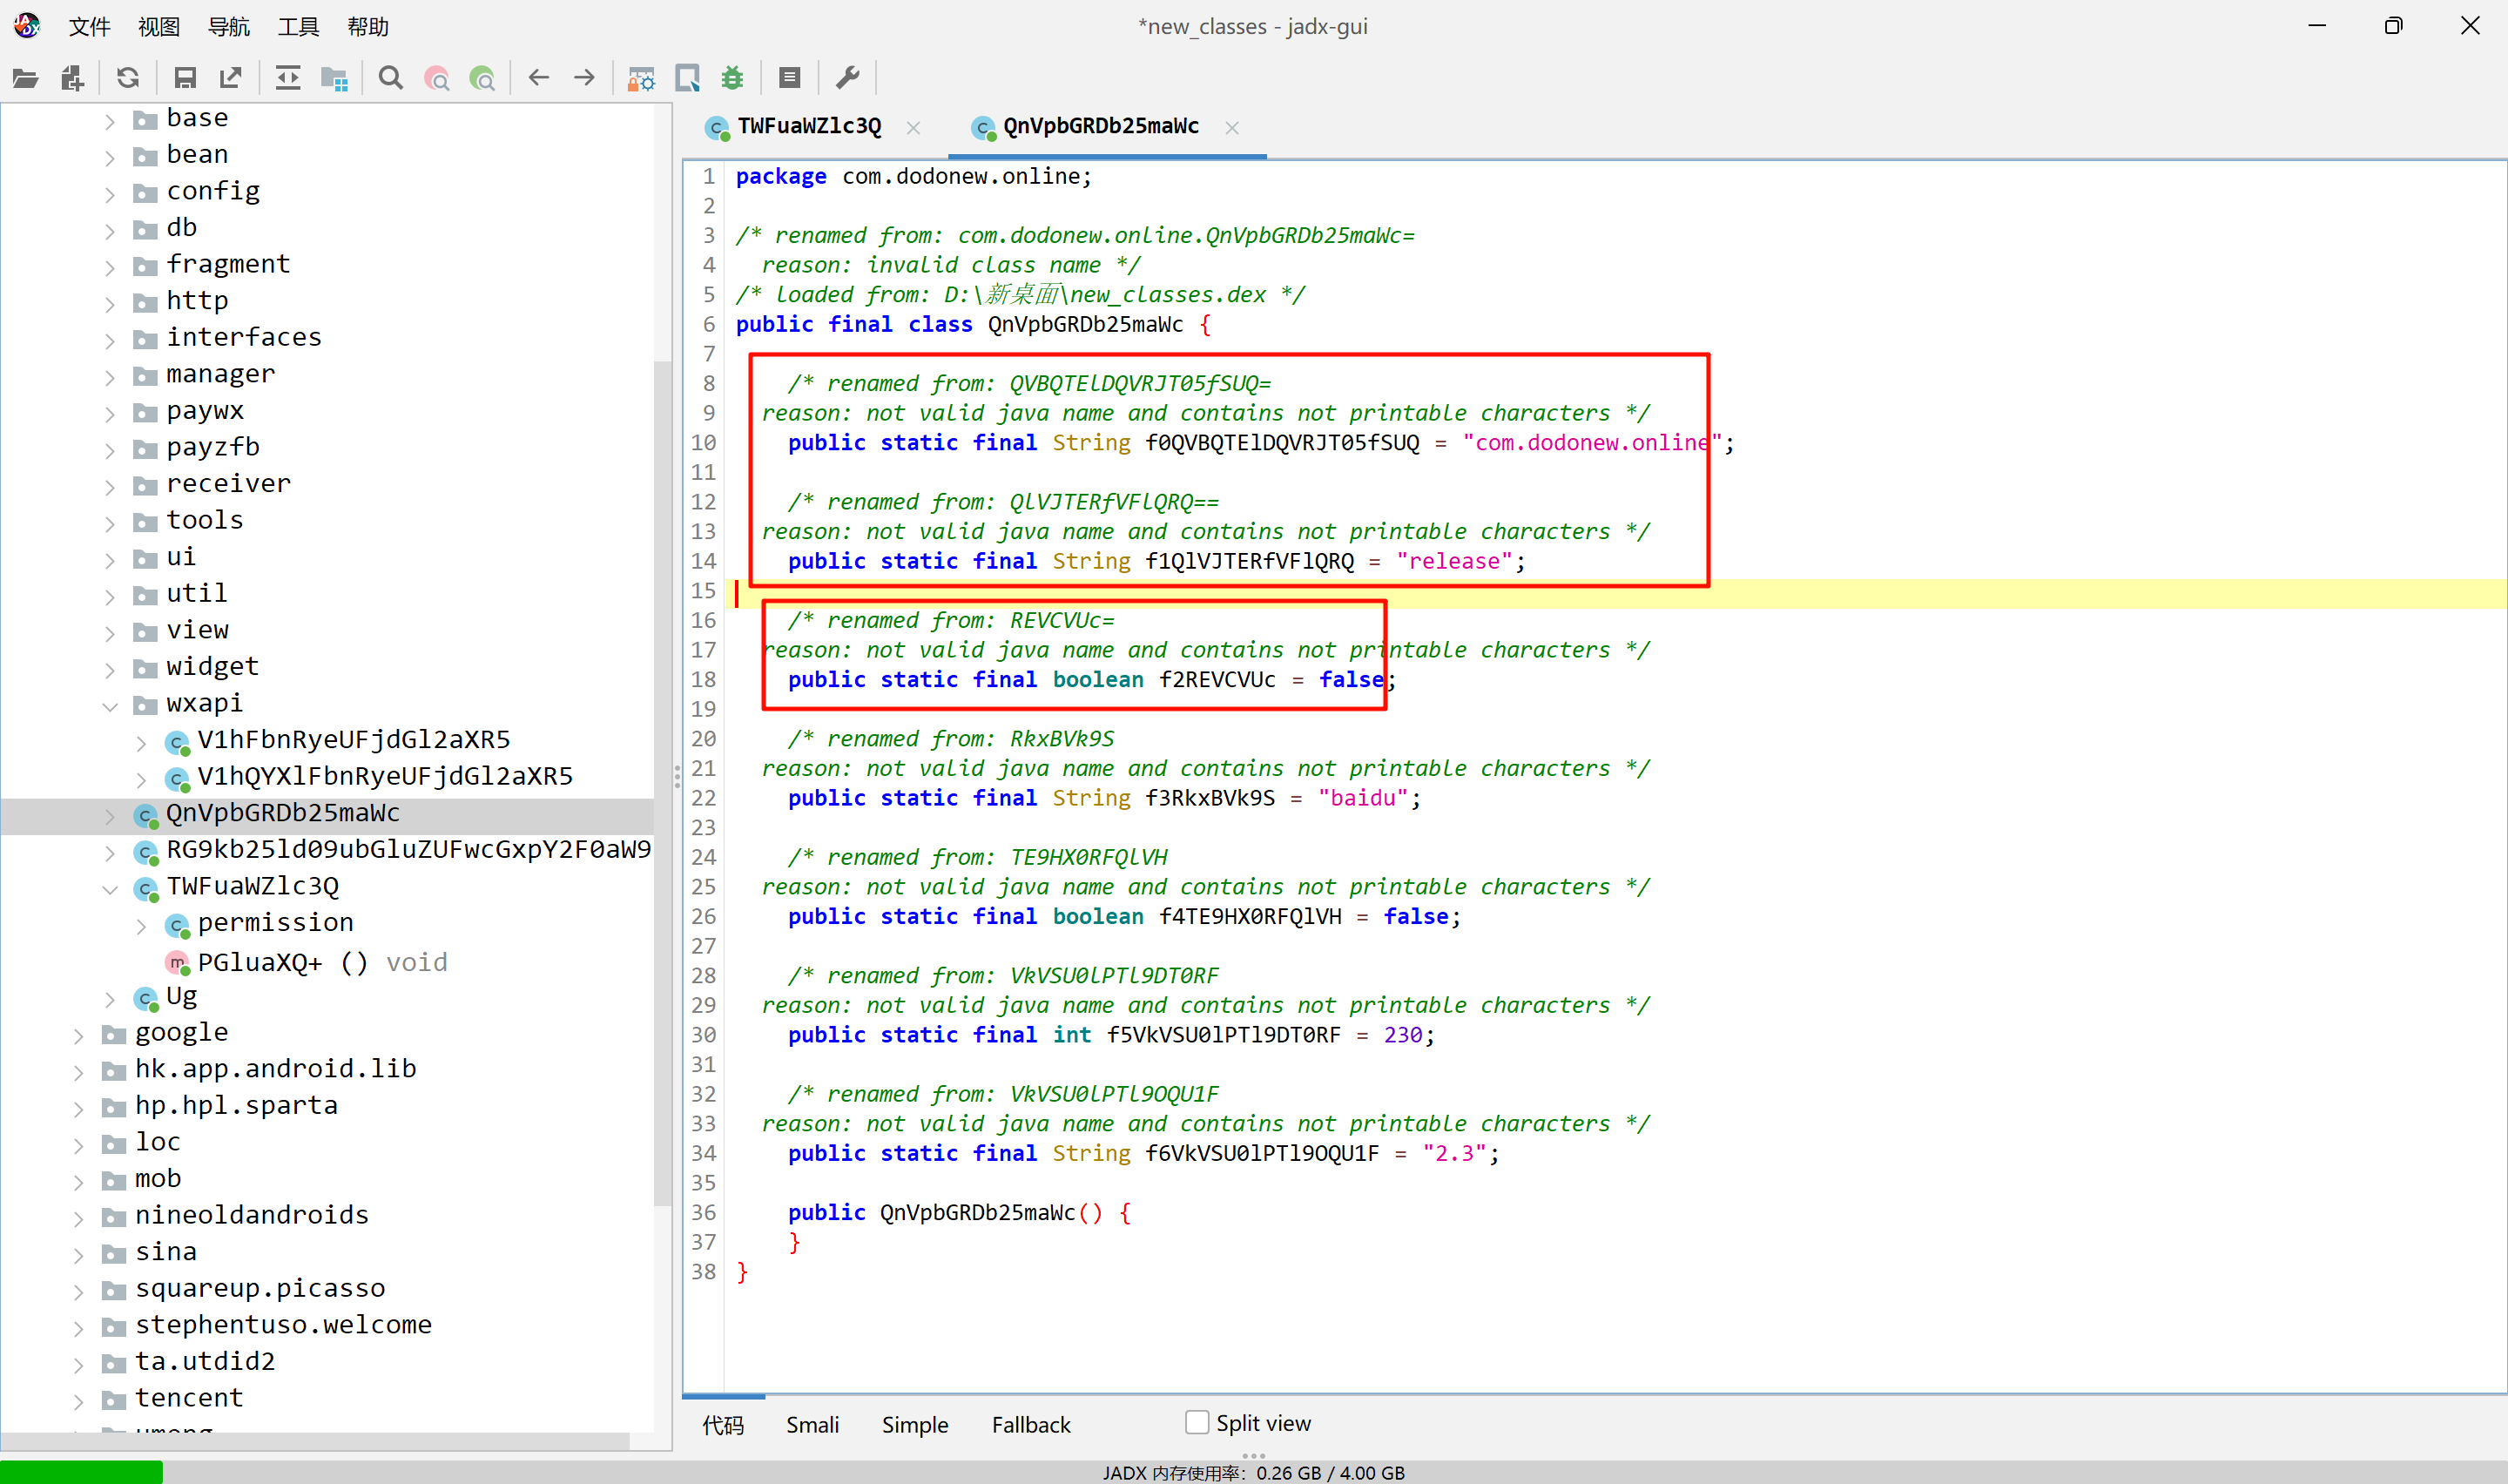Enable the Split view checkbox
2508x1484 pixels.
(1197, 1422)
